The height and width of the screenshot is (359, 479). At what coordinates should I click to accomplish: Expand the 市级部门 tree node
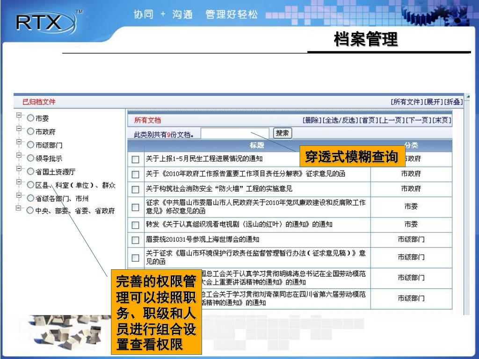click(x=19, y=142)
